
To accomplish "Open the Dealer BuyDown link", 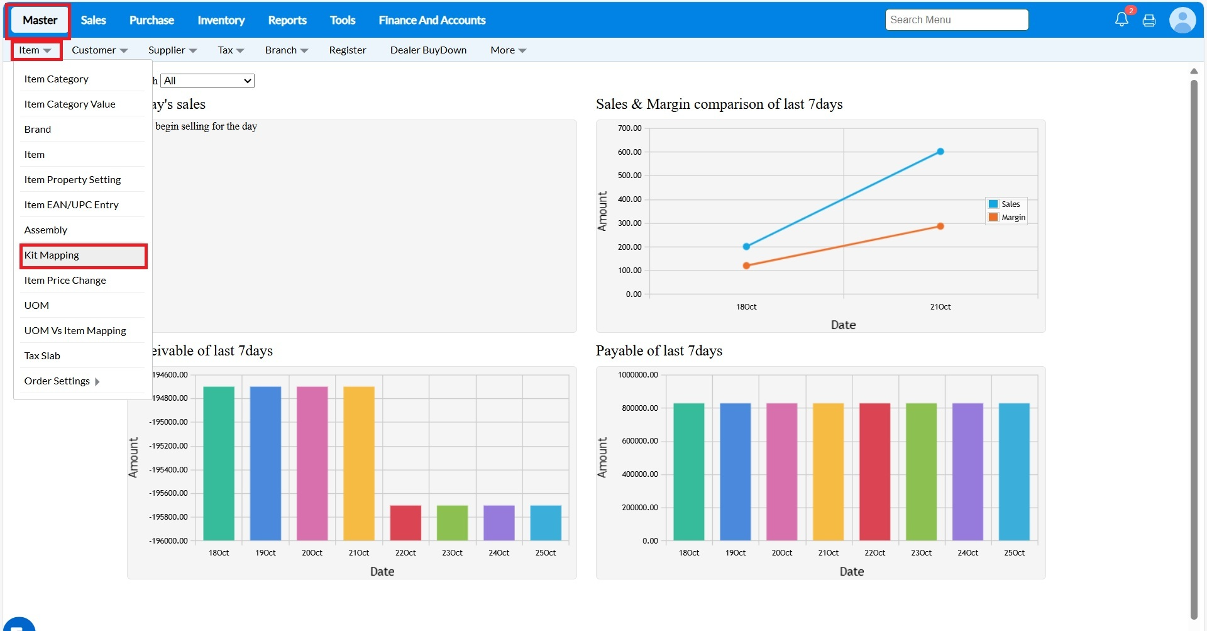I will click(428, 50).
